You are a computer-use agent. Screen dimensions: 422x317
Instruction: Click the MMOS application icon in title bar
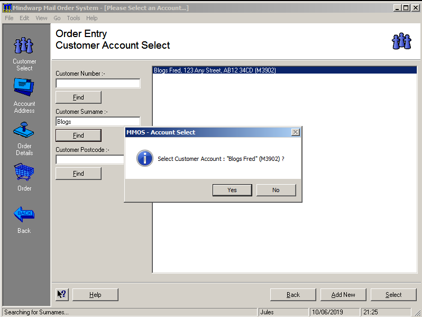[x=7, y=8]
